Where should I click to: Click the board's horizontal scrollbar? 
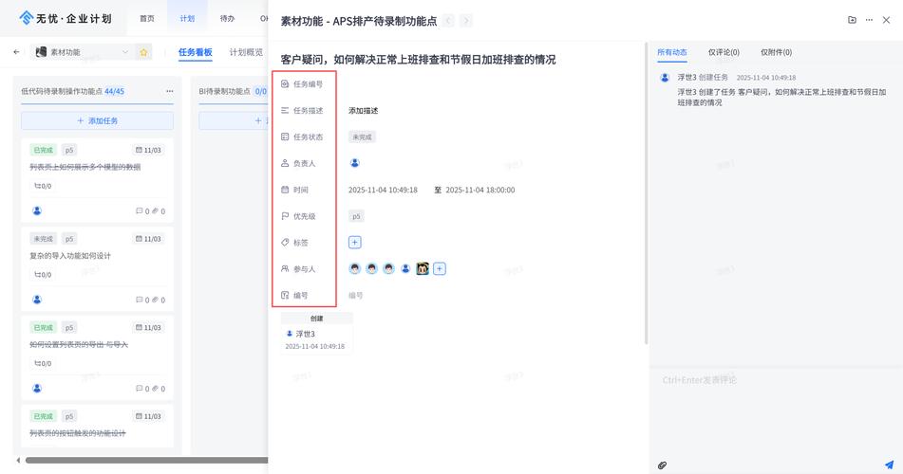tap(146, 460)
